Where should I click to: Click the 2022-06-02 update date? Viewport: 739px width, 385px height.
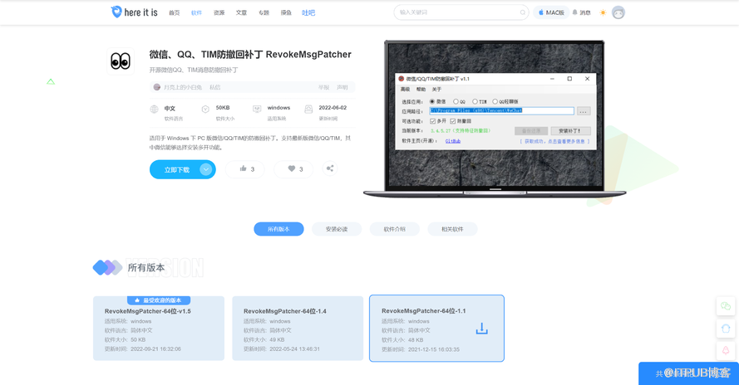[333, 108]
